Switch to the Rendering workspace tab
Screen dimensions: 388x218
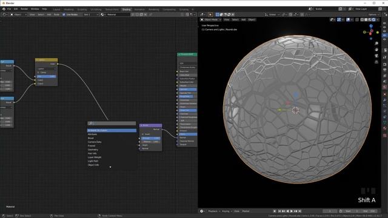click(154, 10)
